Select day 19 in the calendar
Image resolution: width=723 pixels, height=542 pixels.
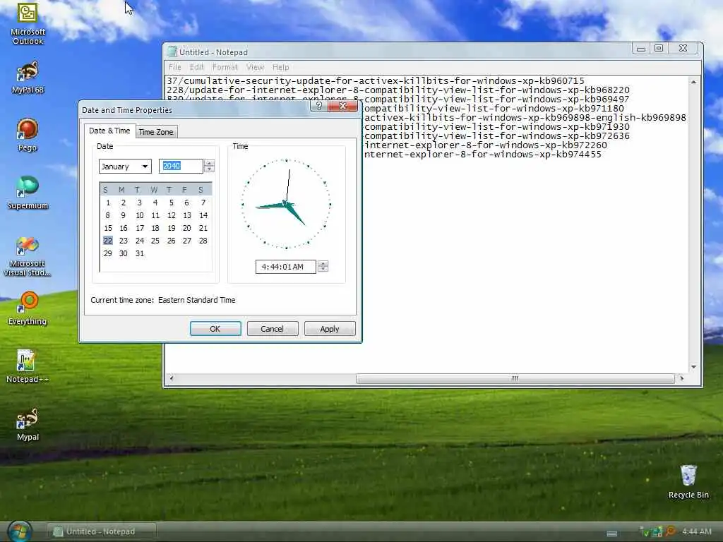171,228
